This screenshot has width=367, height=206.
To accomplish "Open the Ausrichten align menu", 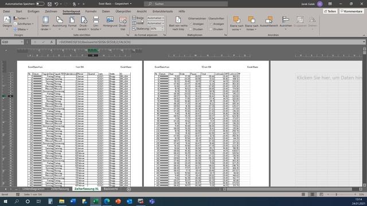I will click(x=286, y=23).
